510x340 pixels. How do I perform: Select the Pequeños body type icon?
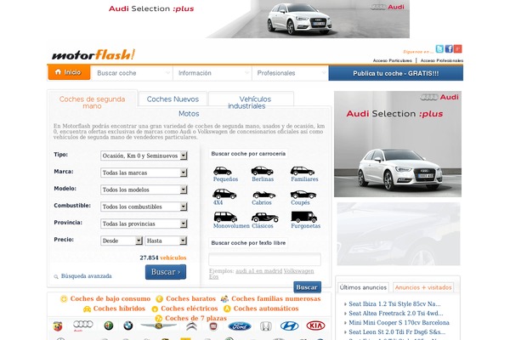click(x=223, y=171)
